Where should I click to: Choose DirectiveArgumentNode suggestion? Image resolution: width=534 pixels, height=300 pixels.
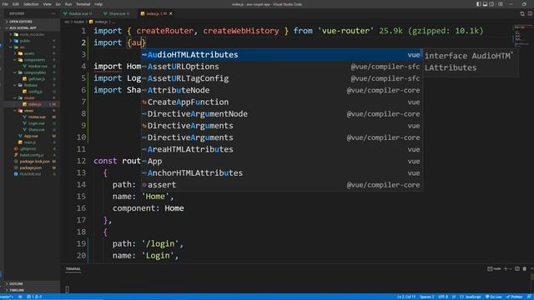pos(282,114)
